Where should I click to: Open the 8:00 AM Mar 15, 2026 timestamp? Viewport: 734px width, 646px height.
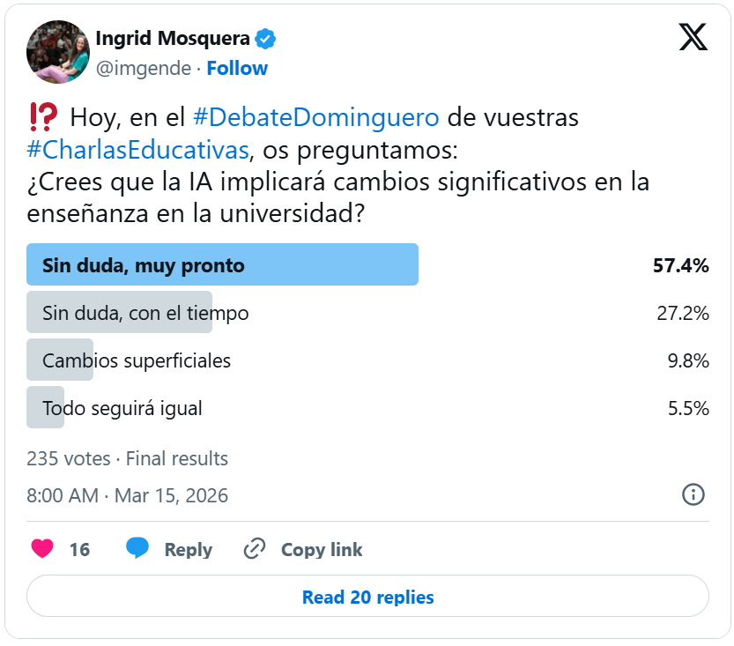tap(128, 495)
